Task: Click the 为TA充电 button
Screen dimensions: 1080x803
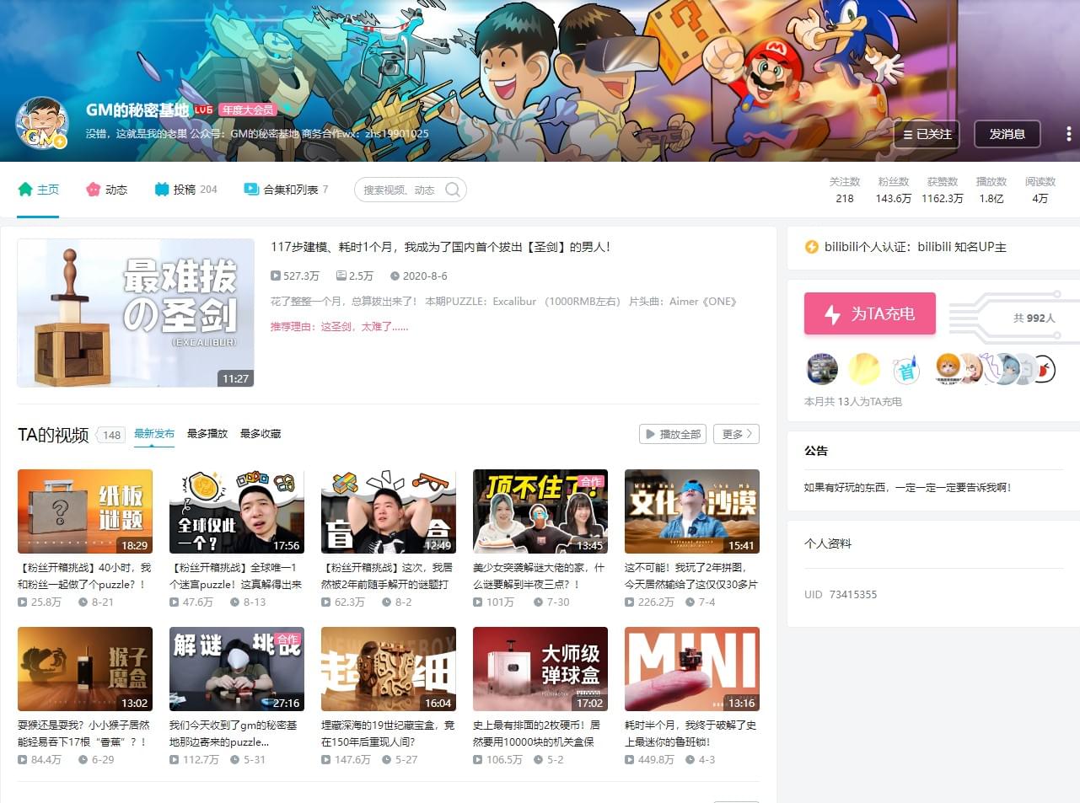Action: (869, 313)
